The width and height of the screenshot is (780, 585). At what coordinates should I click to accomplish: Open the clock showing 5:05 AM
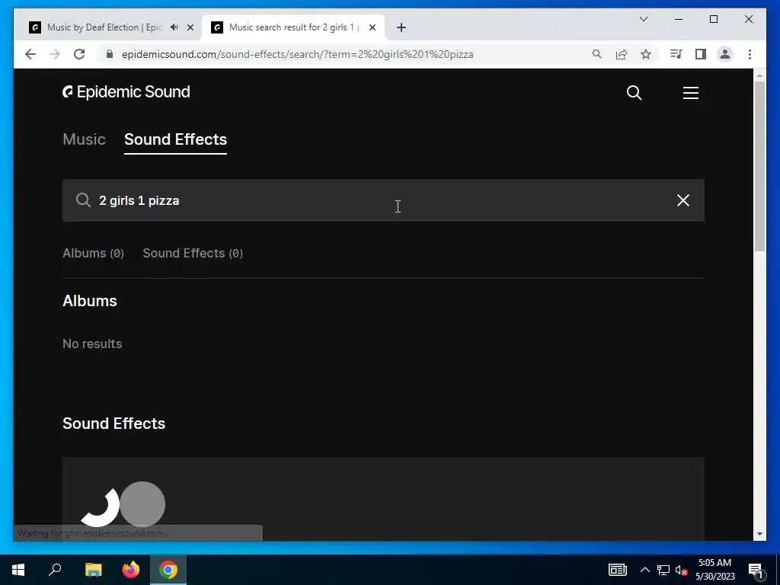pyautogui.click(x=714, y=570)
